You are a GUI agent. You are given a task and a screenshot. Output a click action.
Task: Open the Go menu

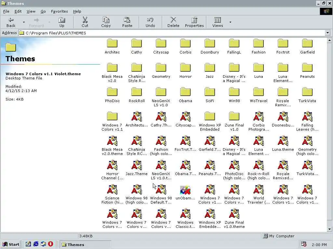[x=43, y=11]
